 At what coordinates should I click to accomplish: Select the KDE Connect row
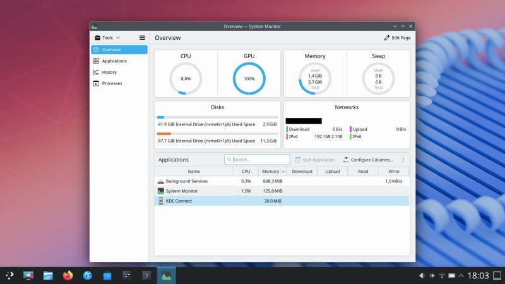click(282, 201)
